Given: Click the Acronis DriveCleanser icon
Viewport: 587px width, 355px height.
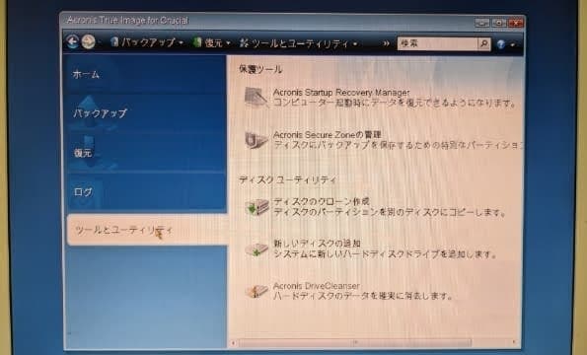Looking at the screenshot, I should tap(257, 291).
